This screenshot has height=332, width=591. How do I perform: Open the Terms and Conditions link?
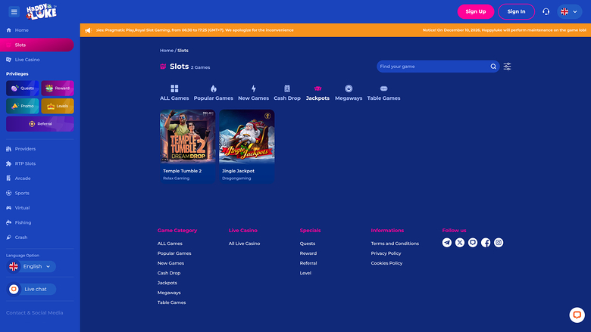point(395,244)
